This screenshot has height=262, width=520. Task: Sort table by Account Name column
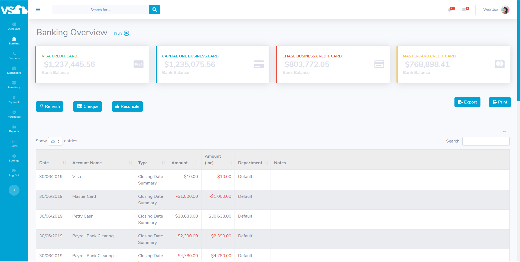tap(102, 160)
